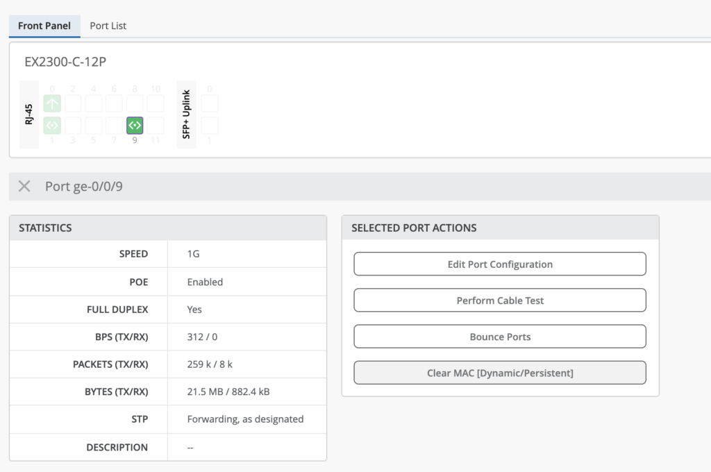The image size is (711, 472).
Task: Select SFP+ Uplink port 1
Action: point(210,126)
